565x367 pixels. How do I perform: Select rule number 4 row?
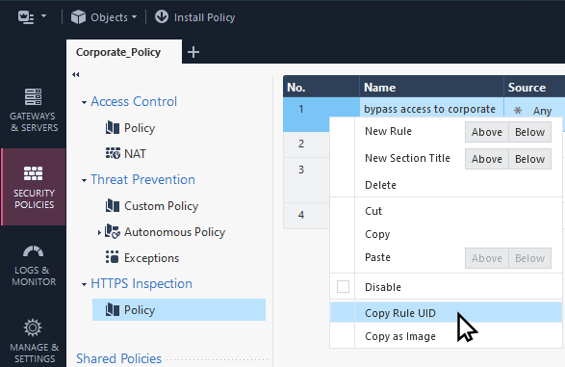(306, 216)
